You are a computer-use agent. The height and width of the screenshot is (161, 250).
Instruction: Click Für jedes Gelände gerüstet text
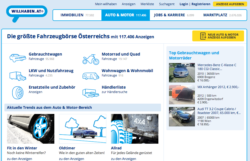(131, 153)
